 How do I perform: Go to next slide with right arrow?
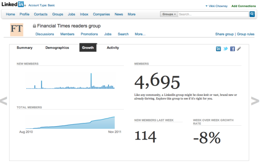pos(255,101)
